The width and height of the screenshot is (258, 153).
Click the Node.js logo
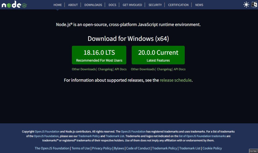[14, 5]
